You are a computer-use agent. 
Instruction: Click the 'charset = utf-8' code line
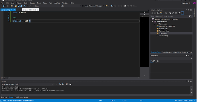22,21
